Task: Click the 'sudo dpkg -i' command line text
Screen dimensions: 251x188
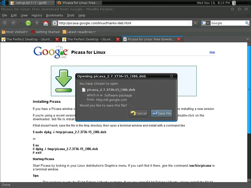Action: click(x=69, y=132)
